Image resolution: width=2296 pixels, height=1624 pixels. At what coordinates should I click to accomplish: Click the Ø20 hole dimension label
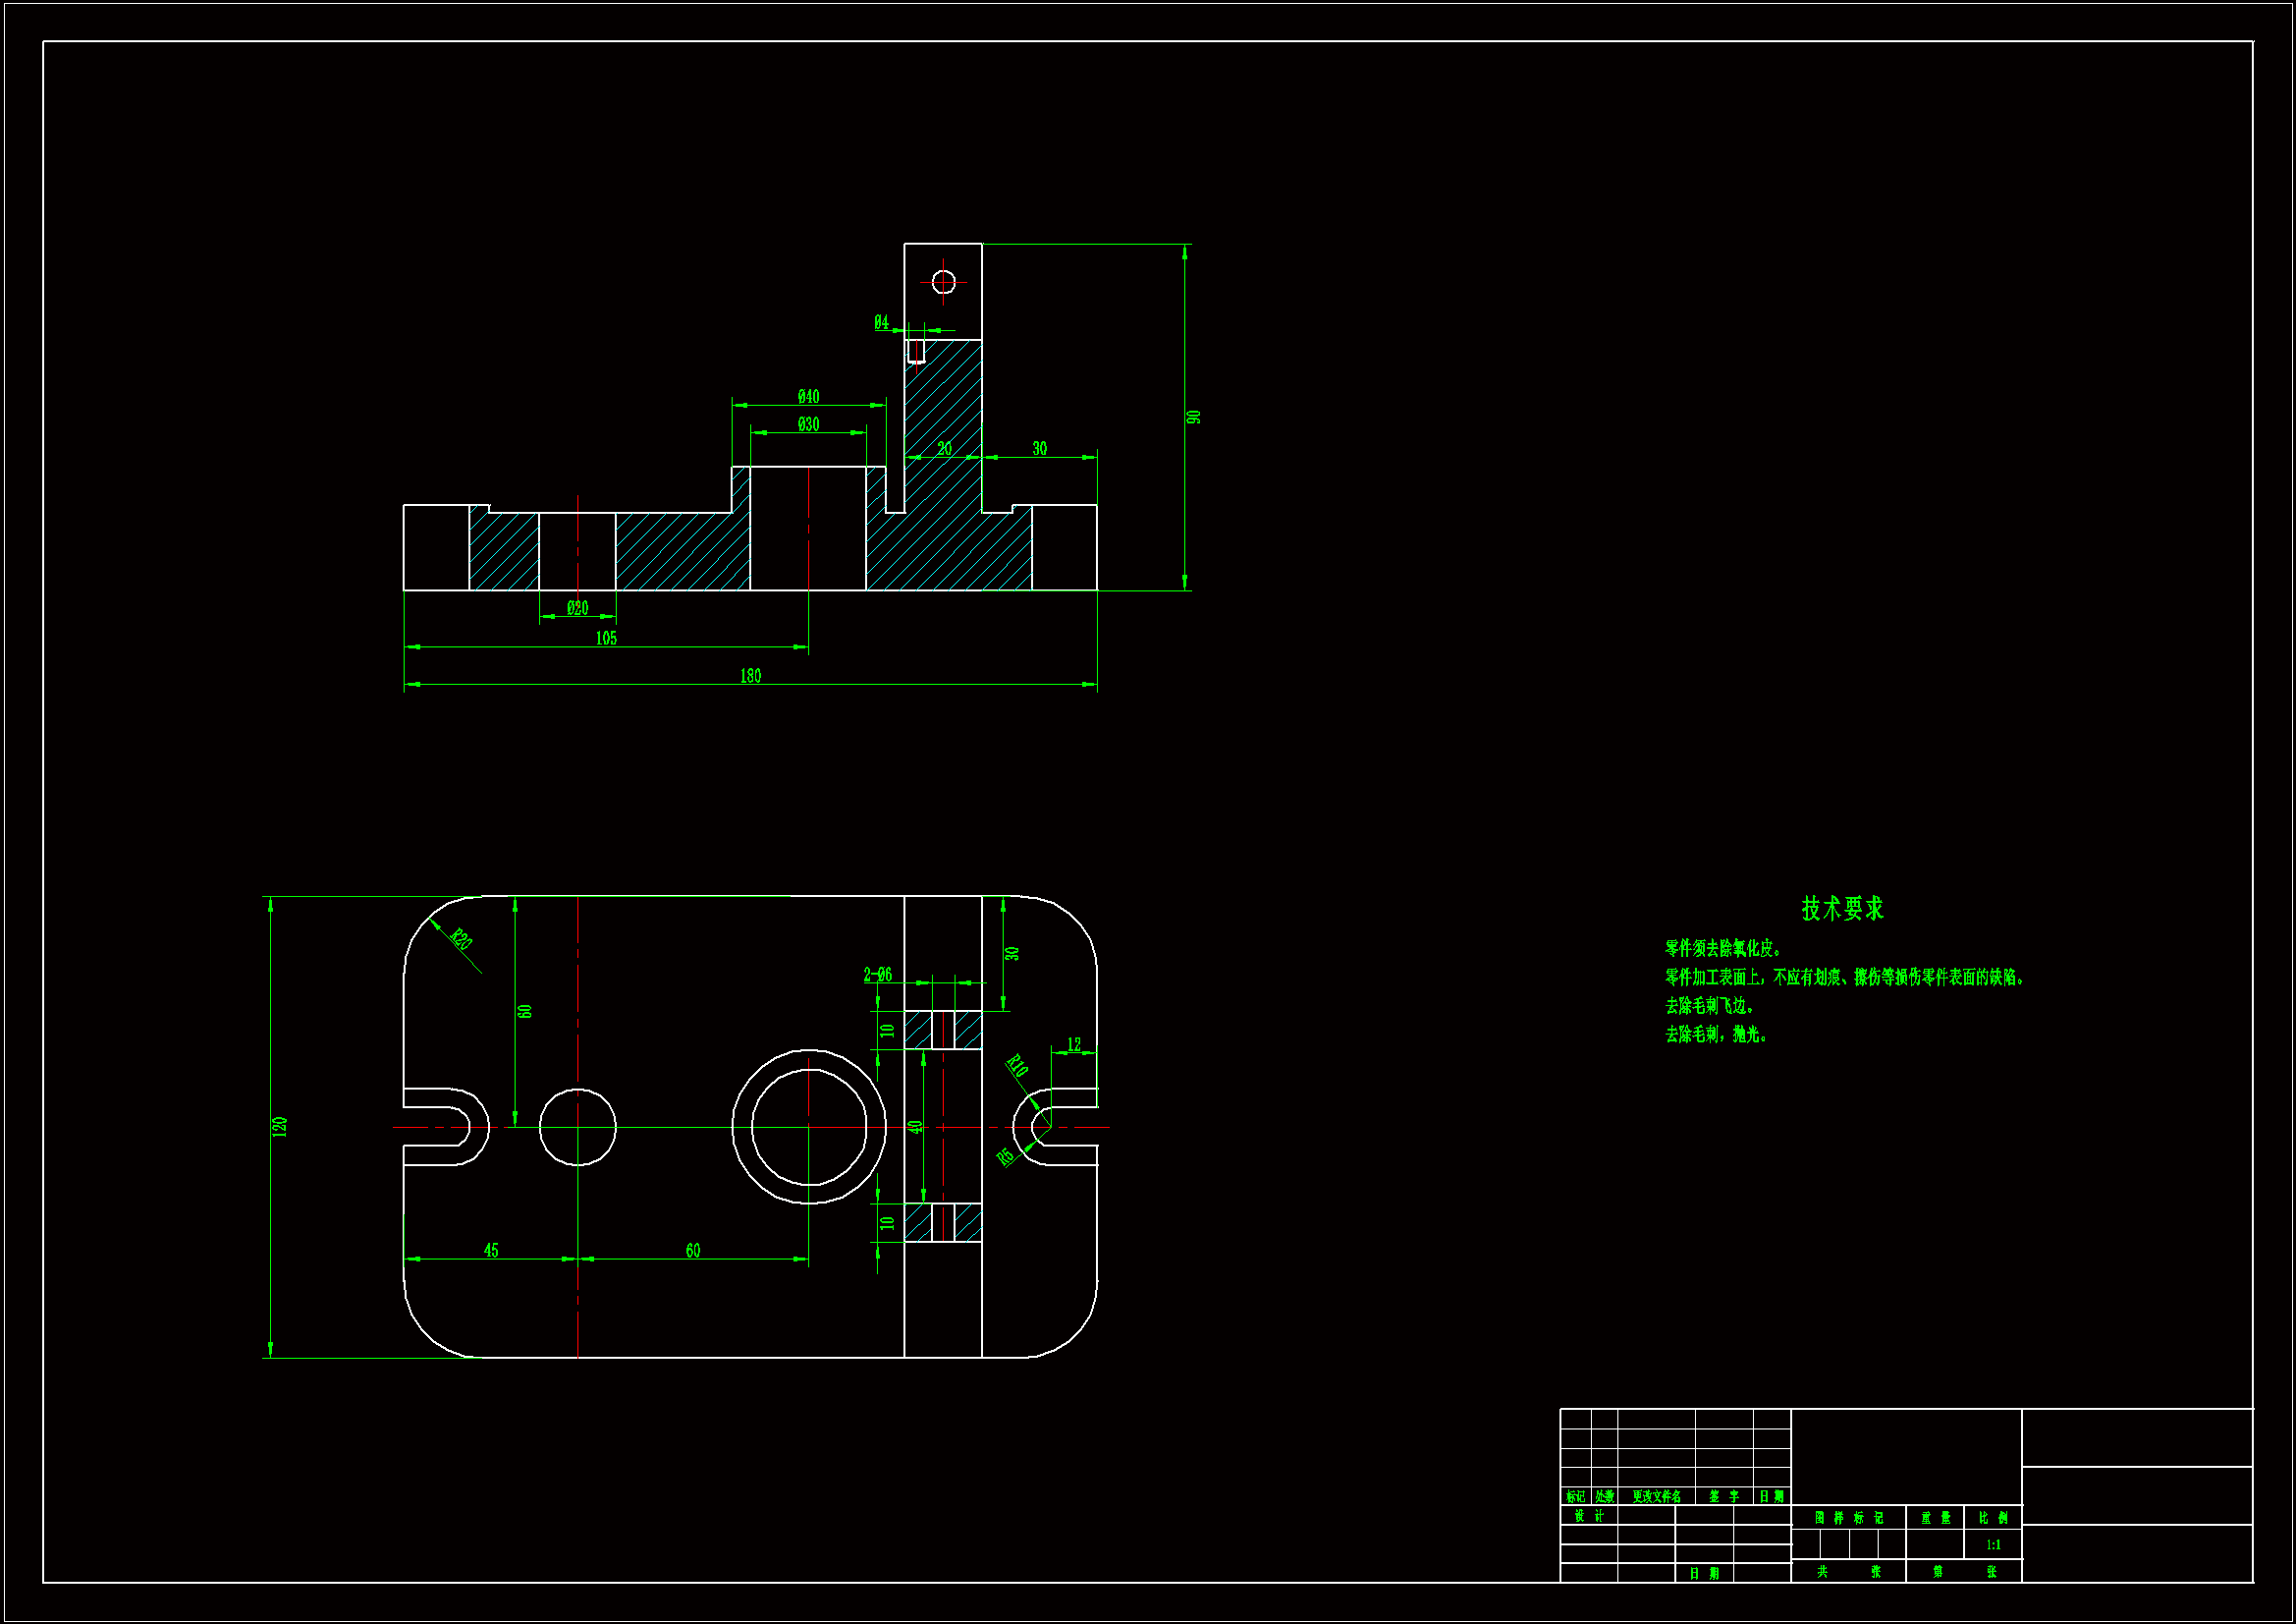(577, 608)
